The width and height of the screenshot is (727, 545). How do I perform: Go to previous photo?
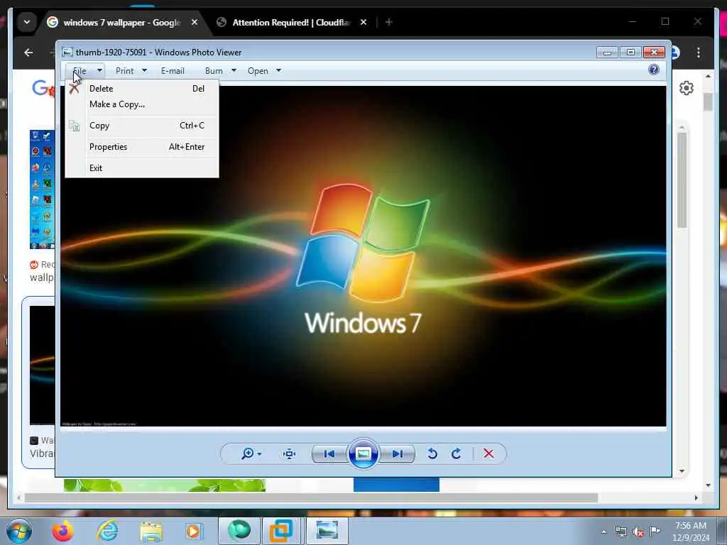pyautogui.click(x=329, y=453)
